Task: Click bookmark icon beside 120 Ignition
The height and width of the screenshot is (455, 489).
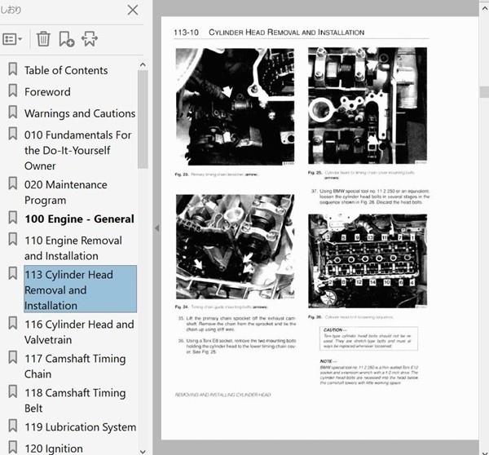Action: 12,447
